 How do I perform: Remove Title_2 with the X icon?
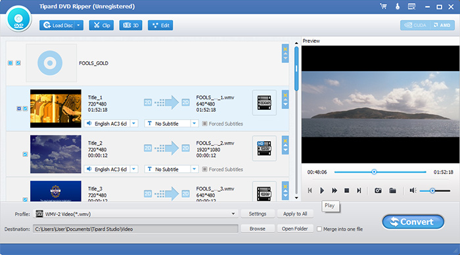pyautogui.click(x=285, y=141)
